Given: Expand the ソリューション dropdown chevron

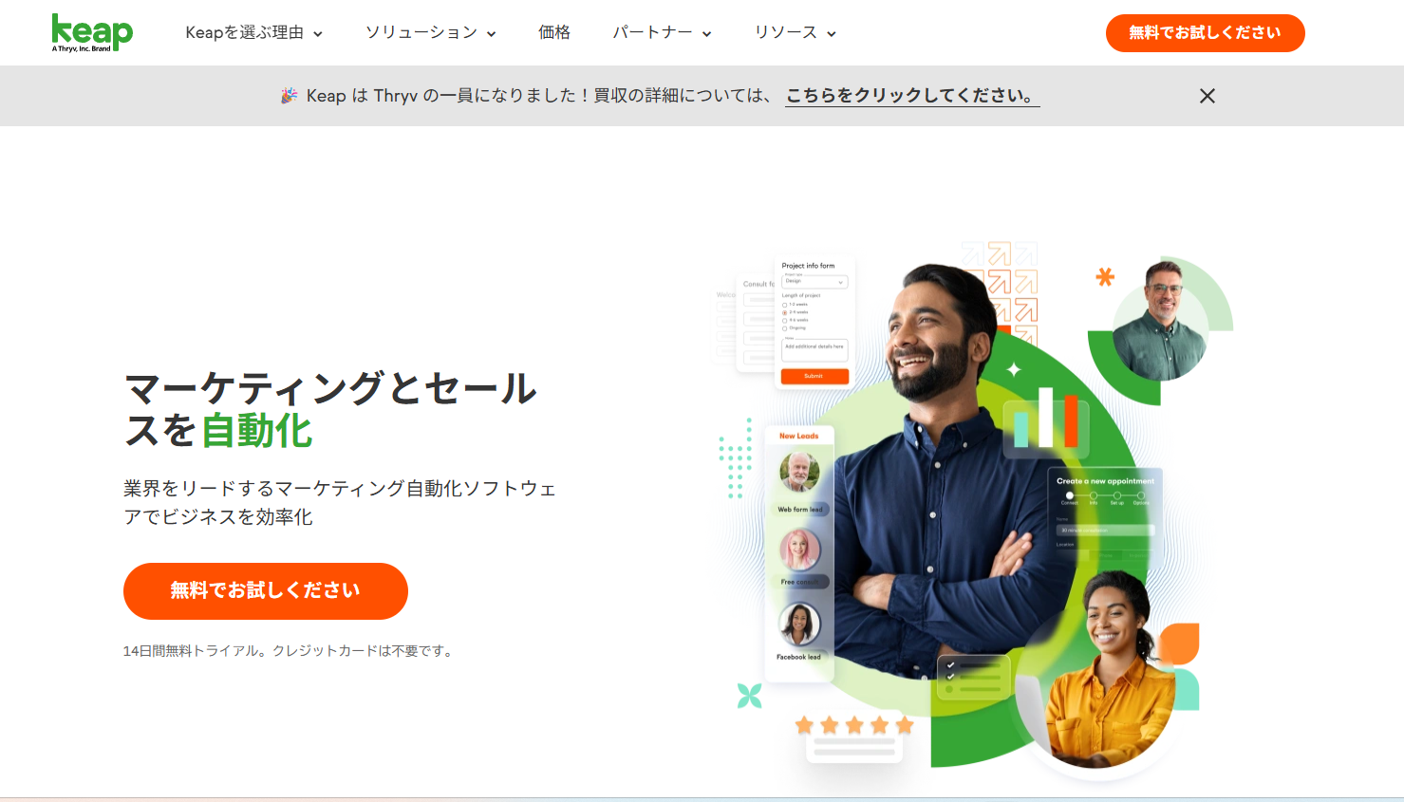Looking at the screenshot, I should pos(492,34).
